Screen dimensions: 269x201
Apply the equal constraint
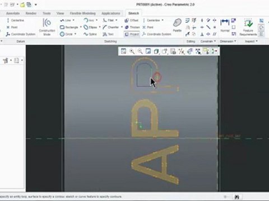[x=215, y=27]
